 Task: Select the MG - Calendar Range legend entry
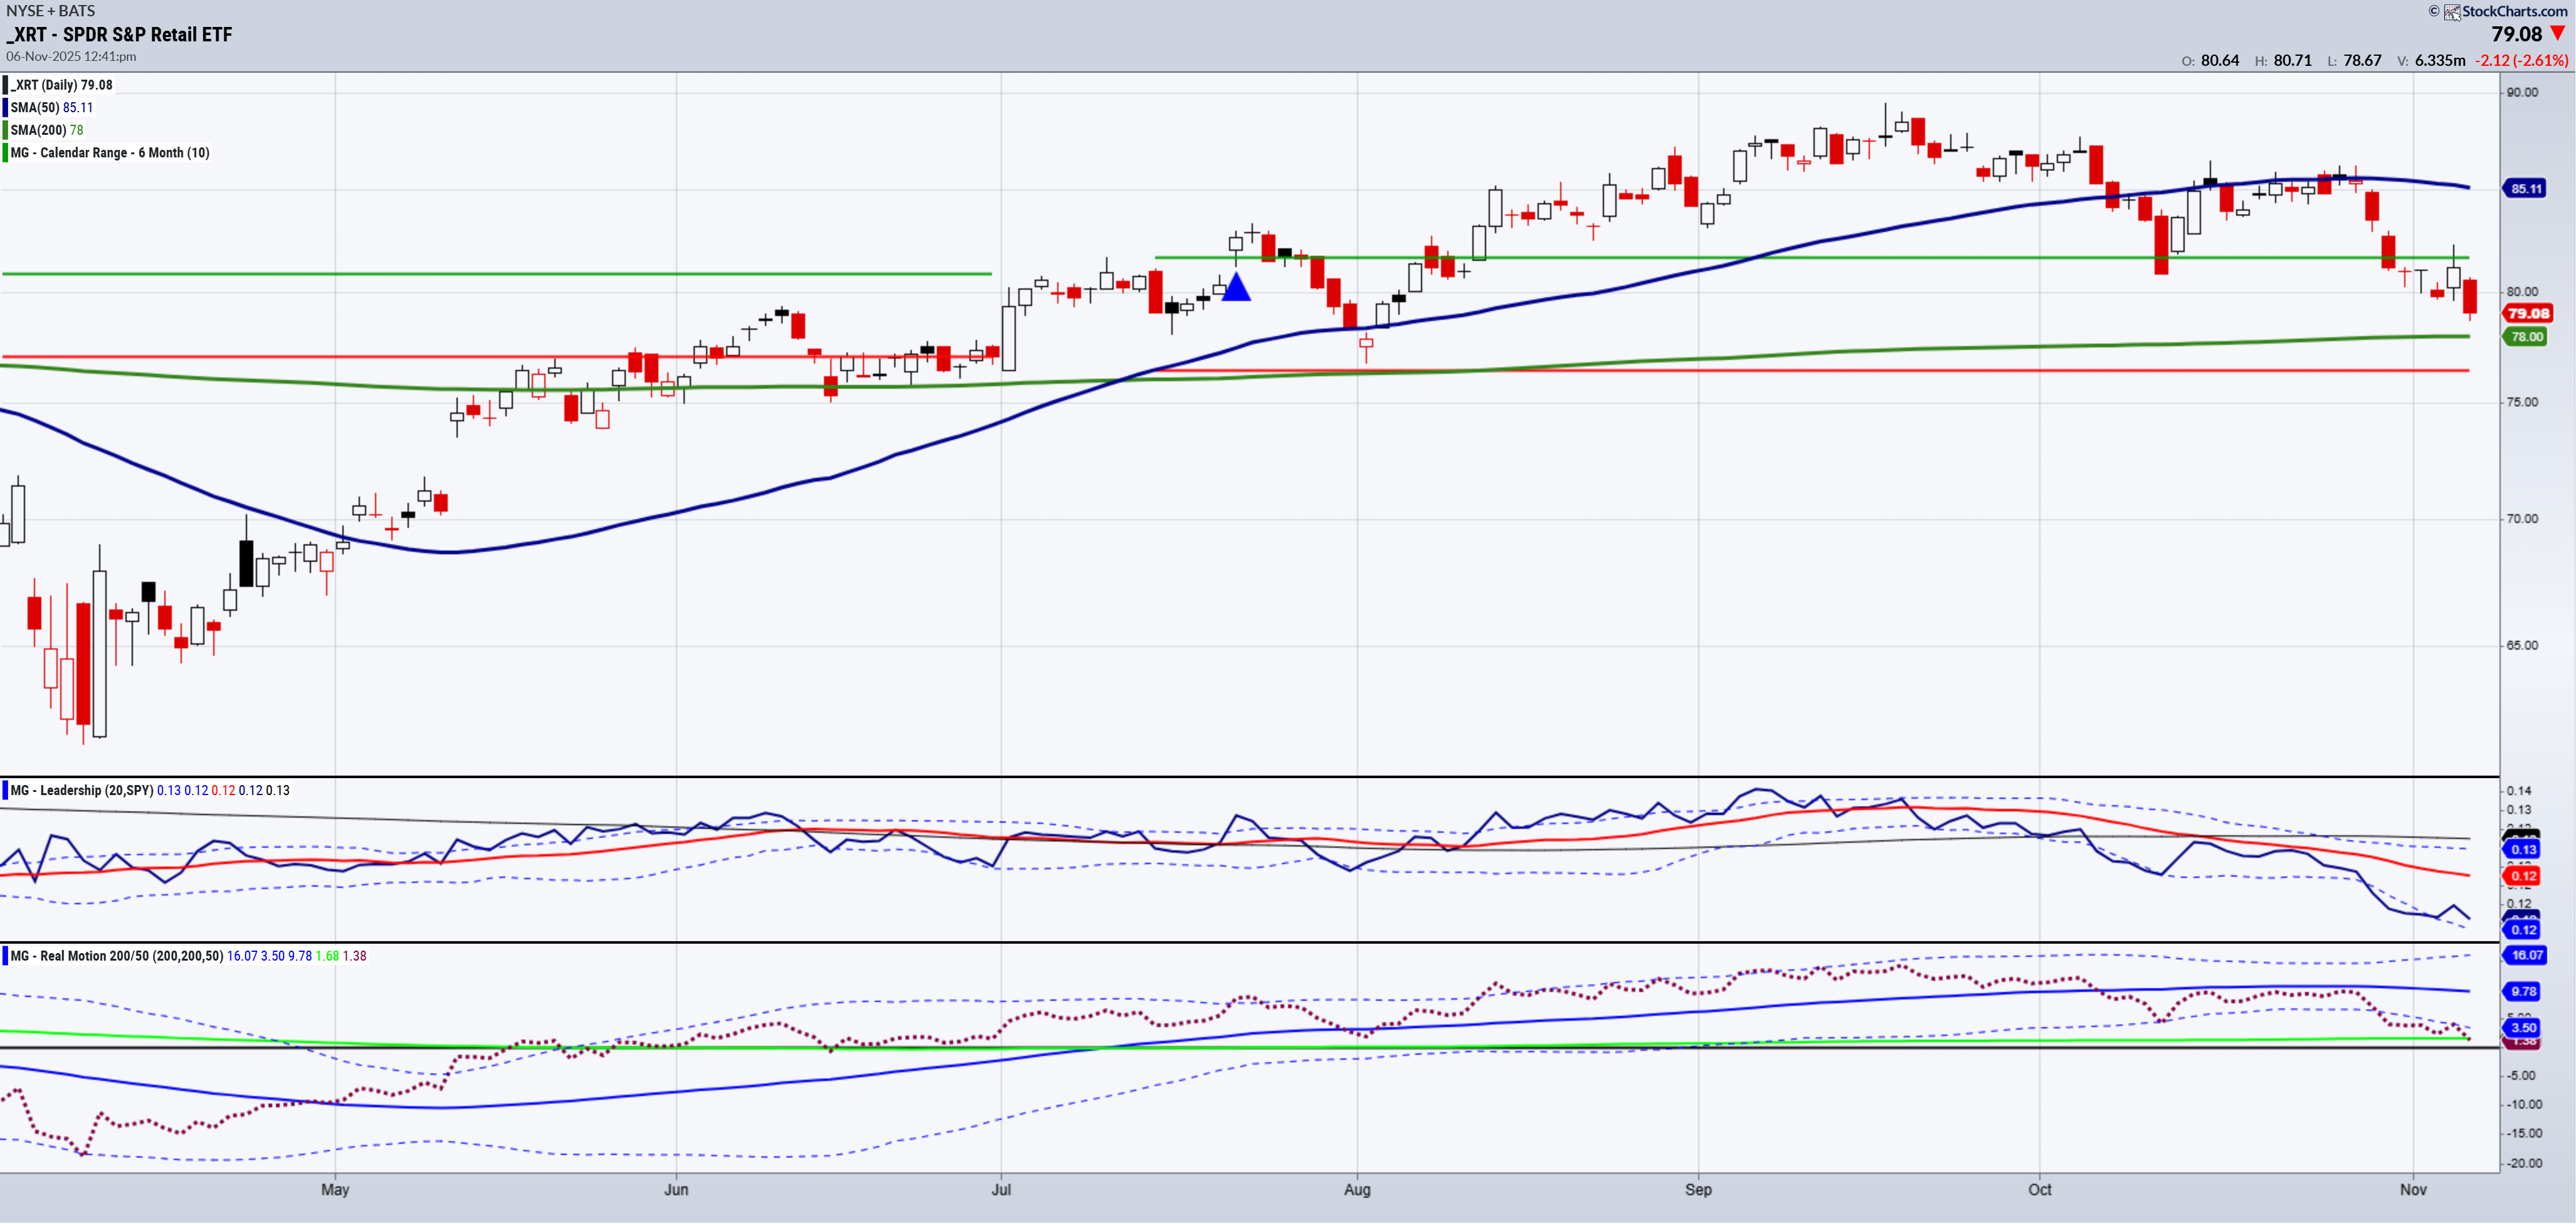click(110, 153)
